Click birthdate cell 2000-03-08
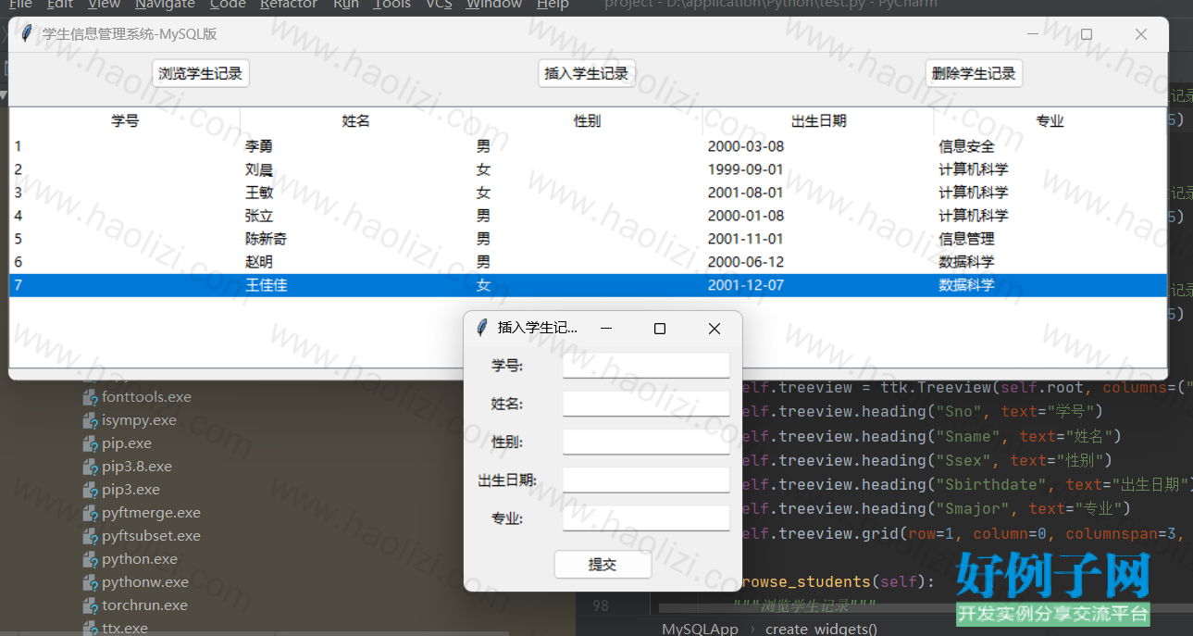 coord(746,146)
